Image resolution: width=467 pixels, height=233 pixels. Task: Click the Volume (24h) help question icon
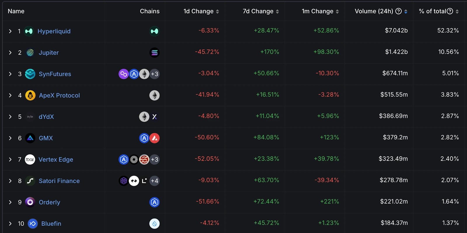398,11
